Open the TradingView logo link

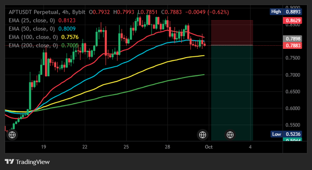coord(27,162)
